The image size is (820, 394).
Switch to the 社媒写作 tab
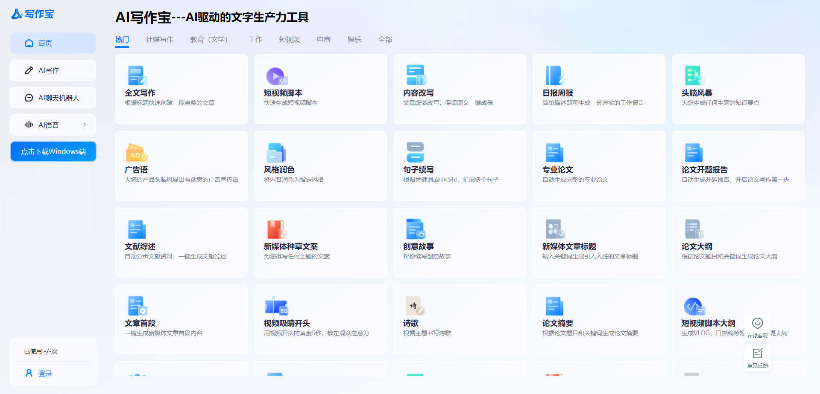click(x=160, y=39)
